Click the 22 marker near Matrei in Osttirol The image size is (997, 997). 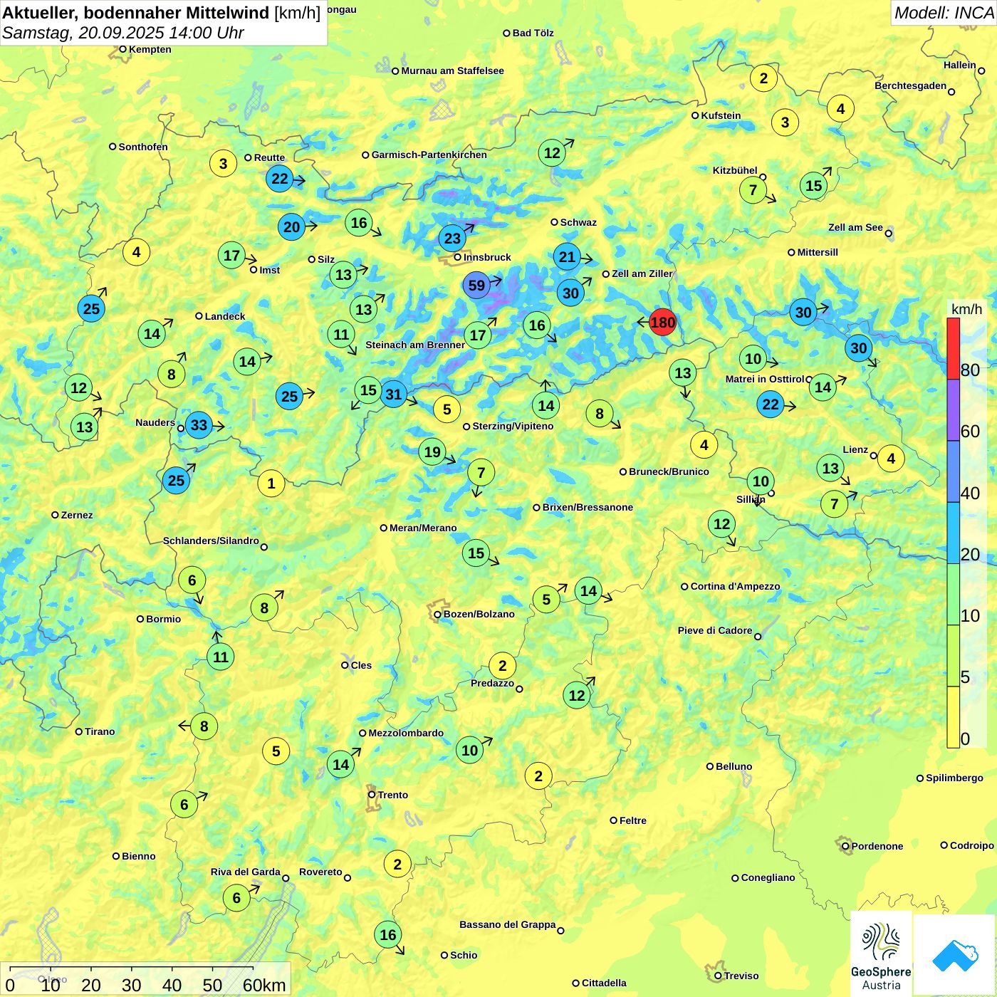tap(771, 404)
